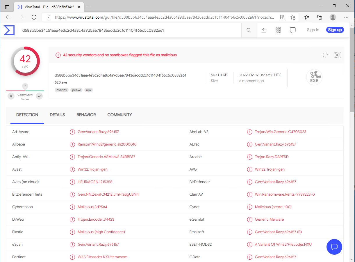This screenshot has width=355, height=262.
Task: Click the ClamAV detection alert icon
Action: click(249, 194)
